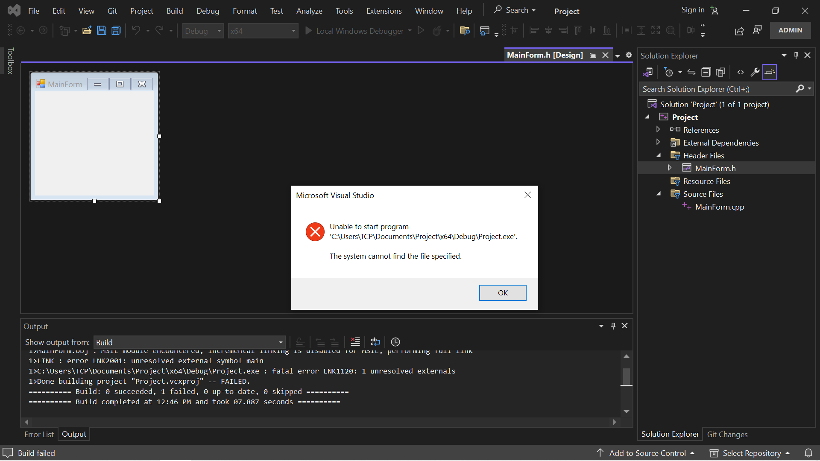This screenshot has width=820, height=461.
Task: Click the View Code icon in Solution Explorer
Action: point(741,72)
